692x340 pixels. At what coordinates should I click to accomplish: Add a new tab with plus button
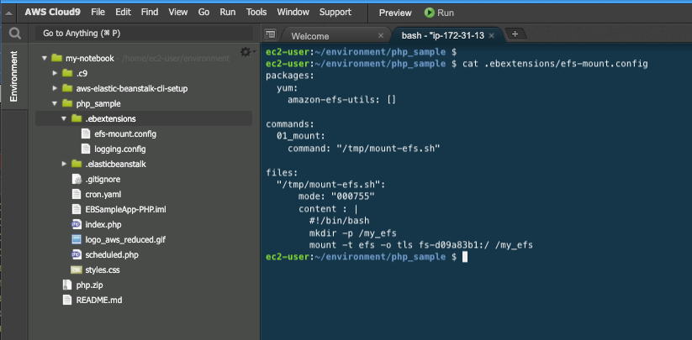point(515,34)
